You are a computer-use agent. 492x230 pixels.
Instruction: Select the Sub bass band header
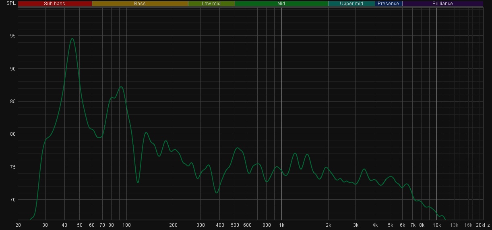[x=54, y=4]
